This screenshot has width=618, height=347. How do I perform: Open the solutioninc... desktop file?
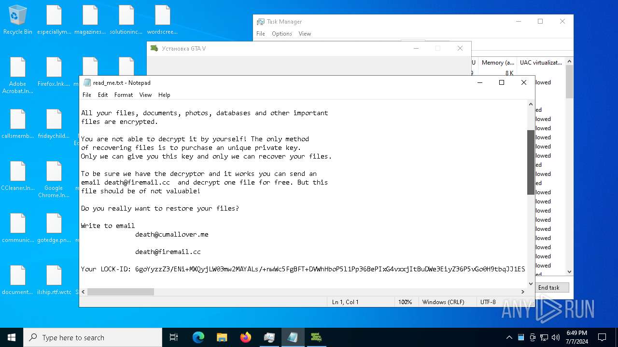pyautogui.click(x=126, y=20)
